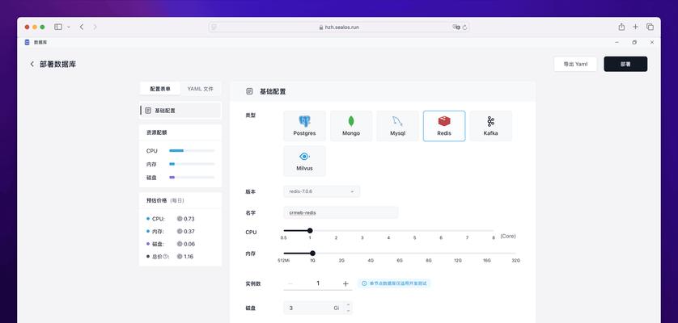678x323 pixels.
Task: Open a new browser tab with the plus icon
Action: coord(635,27)
